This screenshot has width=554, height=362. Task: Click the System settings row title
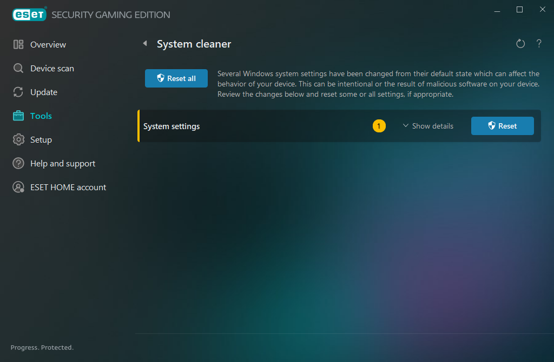[172, 126]
